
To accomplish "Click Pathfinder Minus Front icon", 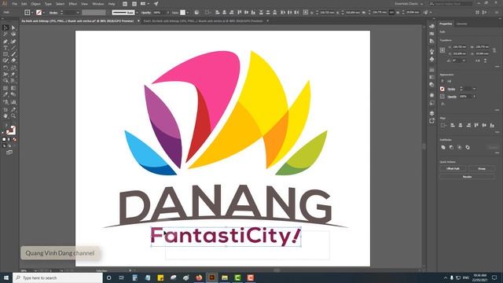I will tap(451, 147).
